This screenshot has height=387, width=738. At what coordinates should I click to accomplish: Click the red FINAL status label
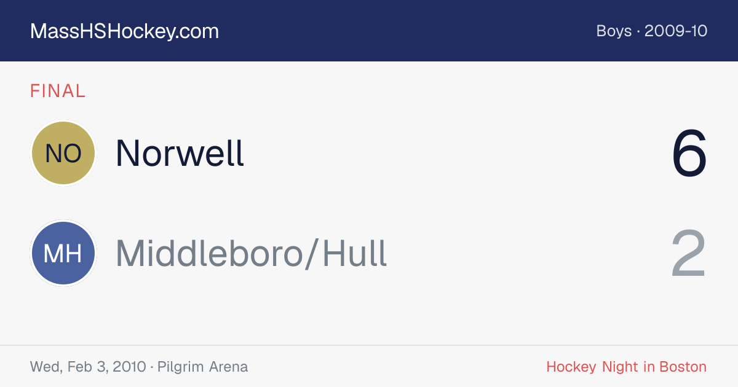[58, 91]
